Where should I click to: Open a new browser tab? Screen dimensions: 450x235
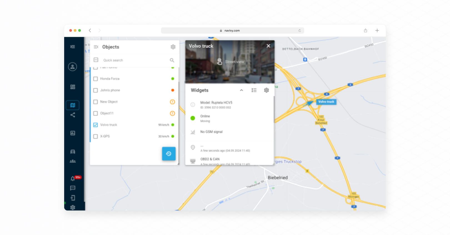point(377,31)
